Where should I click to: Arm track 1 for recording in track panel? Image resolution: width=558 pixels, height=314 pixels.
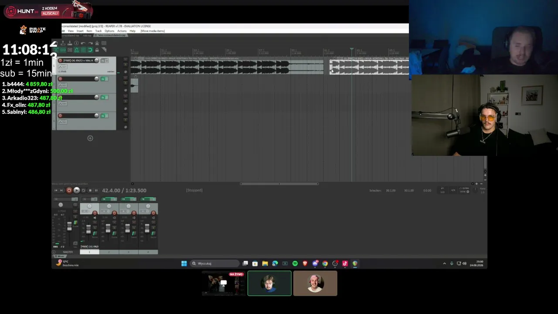point(60,60)
